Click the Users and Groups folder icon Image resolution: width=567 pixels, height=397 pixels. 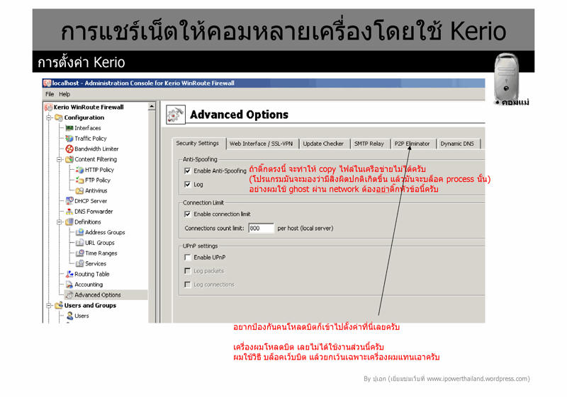(59, 306)
